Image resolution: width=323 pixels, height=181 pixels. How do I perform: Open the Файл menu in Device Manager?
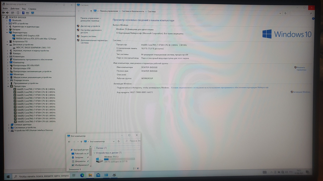(x=5, y=9)
